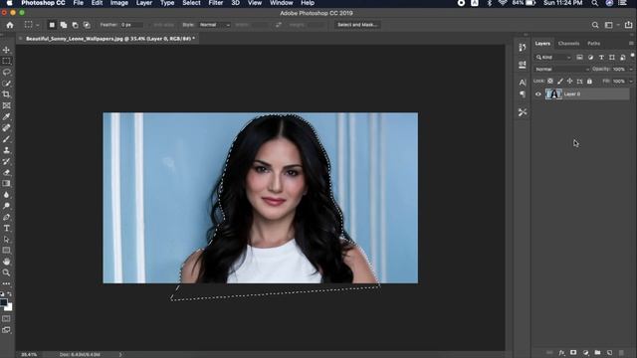Screen dimensions: 637x358
Task: Select the Healing Brush tool
Action: click(x=7, y=128)
